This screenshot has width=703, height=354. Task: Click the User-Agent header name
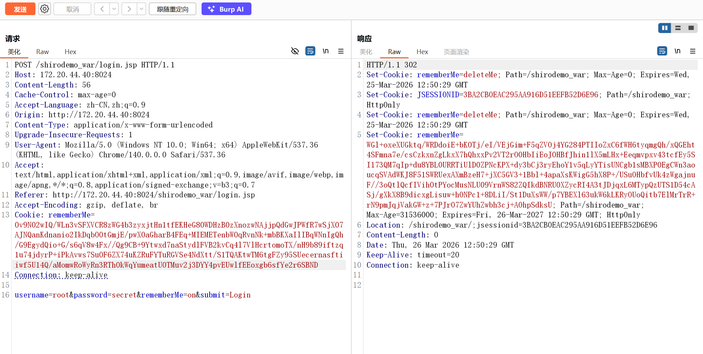coord(35,145)
